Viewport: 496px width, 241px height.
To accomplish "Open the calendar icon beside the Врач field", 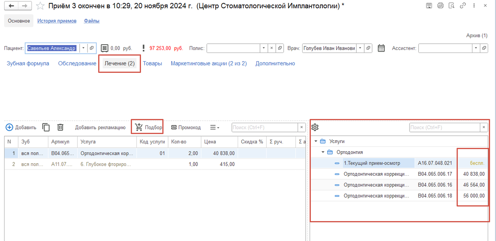I will point(382,48).
